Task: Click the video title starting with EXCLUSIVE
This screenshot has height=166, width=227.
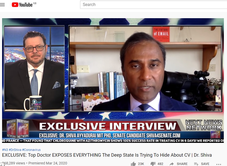Action: coord(107,155)
